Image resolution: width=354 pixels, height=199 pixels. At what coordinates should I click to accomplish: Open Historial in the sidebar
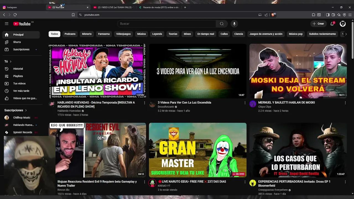[x=21, y=69]
